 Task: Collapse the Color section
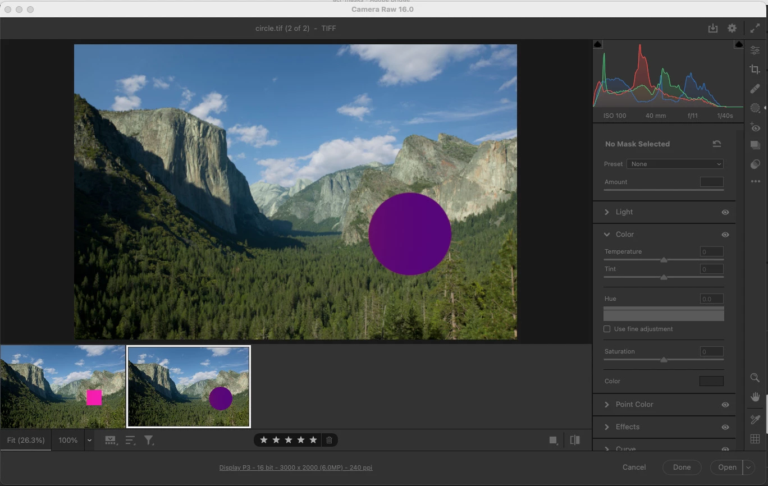[607, 235]
